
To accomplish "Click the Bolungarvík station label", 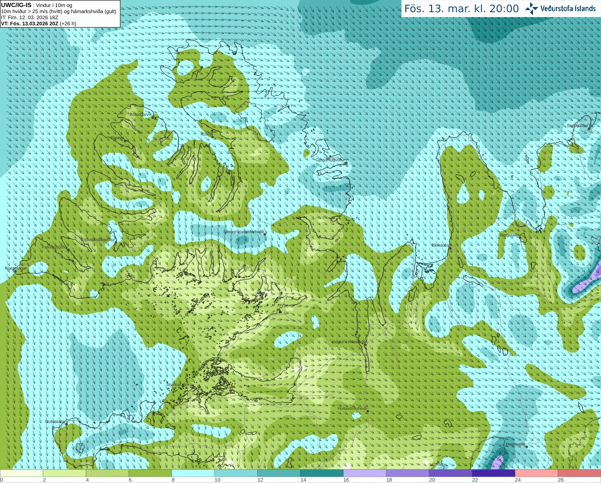I will (141, 114).
